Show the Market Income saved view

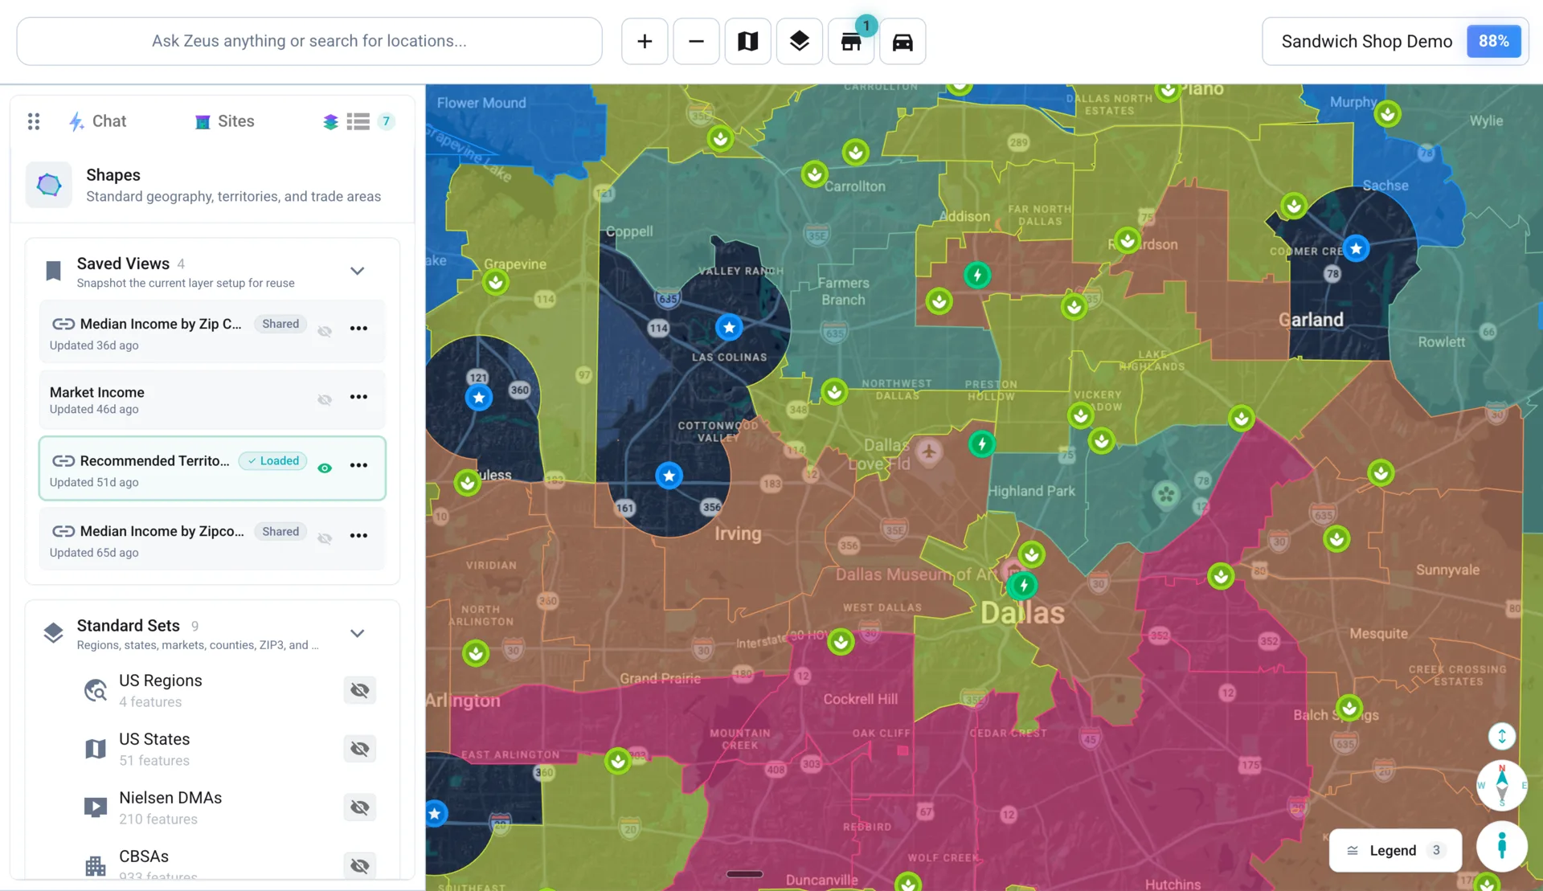tap(325, 399)
